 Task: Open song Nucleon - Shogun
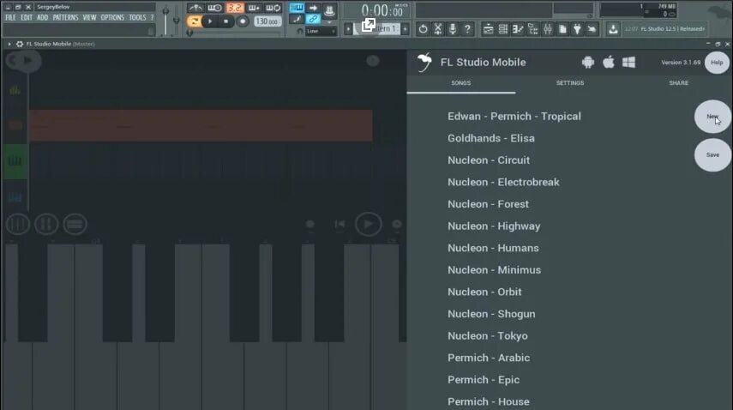[491, 314]
